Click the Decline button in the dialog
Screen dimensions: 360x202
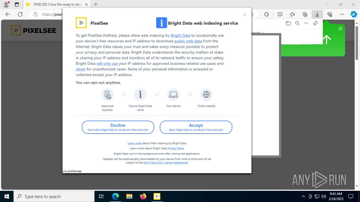[x=118, y=127]
